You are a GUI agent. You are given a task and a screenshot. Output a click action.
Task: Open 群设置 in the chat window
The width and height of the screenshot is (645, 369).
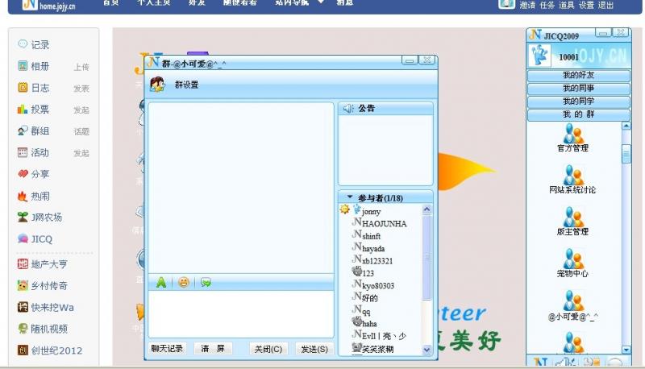186,85
